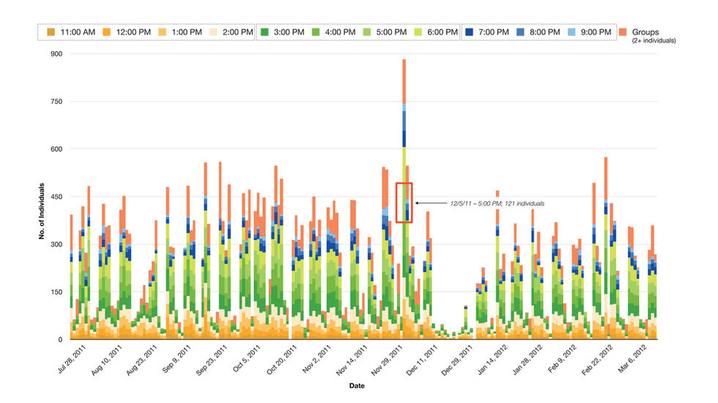Click the 7:00 PM legend swatch
The width and height of the screenshot is (718, 403).
tap(469, 32)
